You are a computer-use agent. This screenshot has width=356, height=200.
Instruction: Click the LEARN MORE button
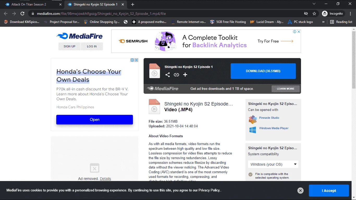(286, 89)
